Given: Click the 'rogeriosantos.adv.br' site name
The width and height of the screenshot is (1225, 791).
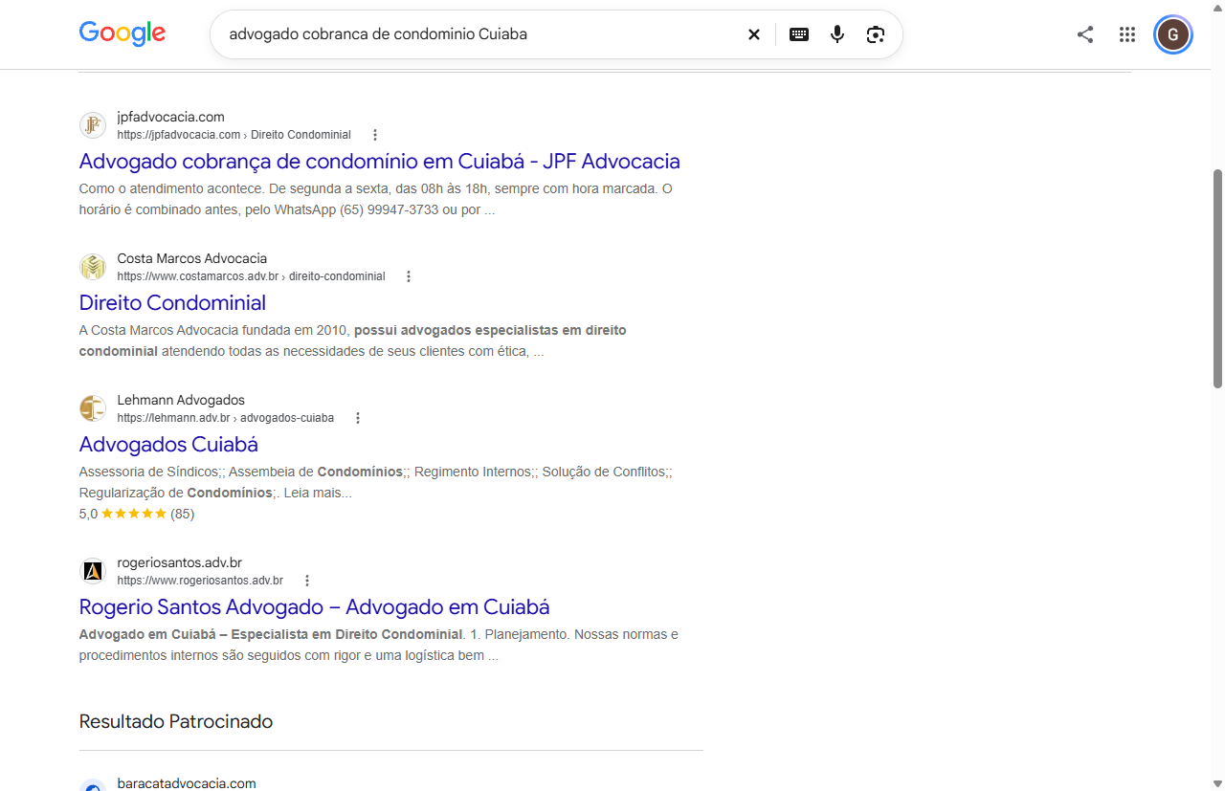Looking at the screenshot, I should click(x=180, y=562).
